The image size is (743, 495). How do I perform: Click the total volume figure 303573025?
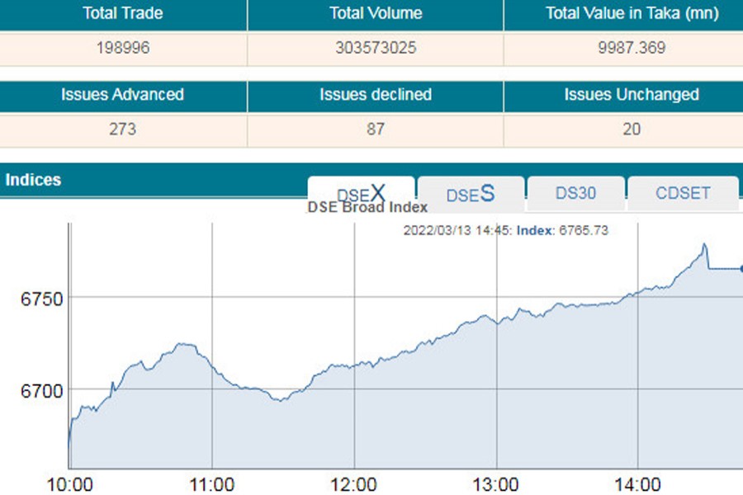pyautogui.click(x=376, y=48)
